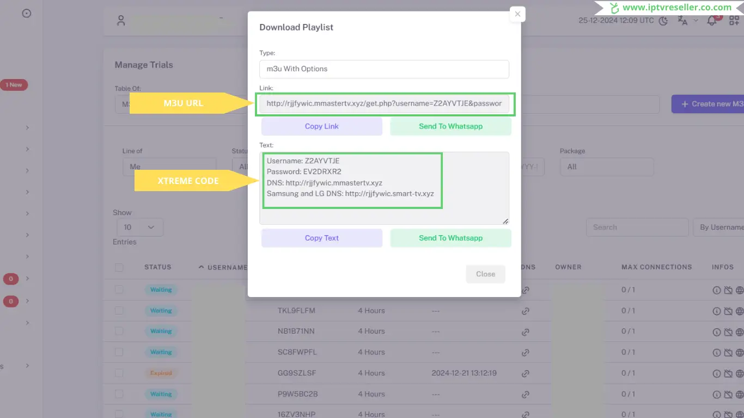Open the notifications bell
This screenshot has width=744, height=418.
point(712,21)
